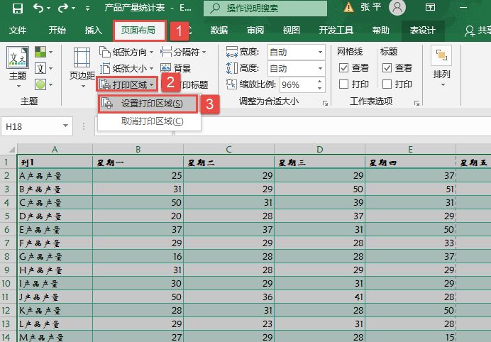Switch to the 审阅 tab
The height and width of the screenshot is (342, 491).
click(x=255, y=30)
